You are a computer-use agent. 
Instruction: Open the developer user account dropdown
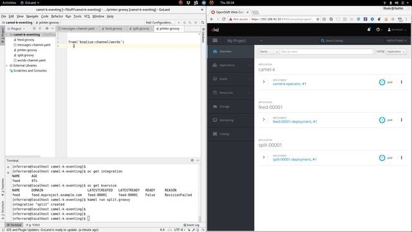pyautogui.click(x=397, y=30)
